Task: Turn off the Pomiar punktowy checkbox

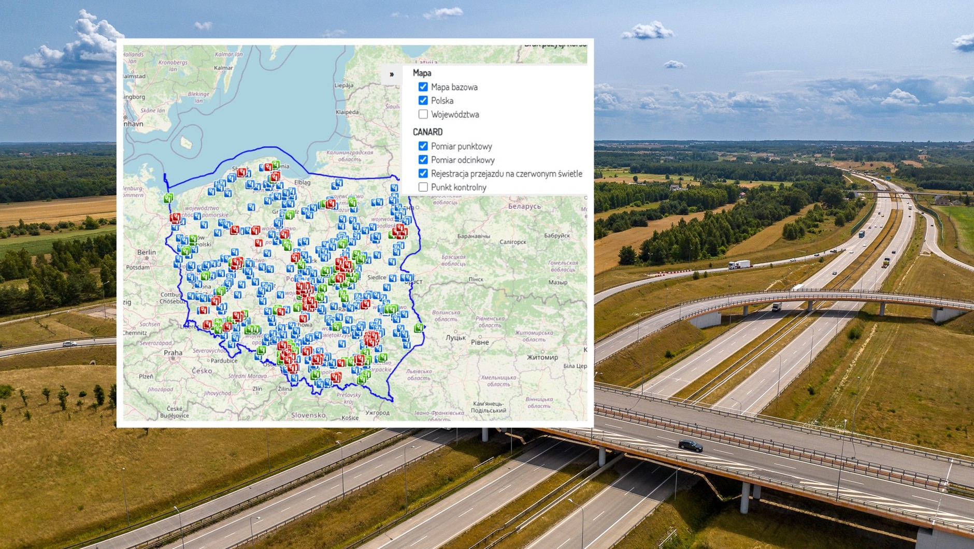Action: pyautogui.click(x=423, y=146)
